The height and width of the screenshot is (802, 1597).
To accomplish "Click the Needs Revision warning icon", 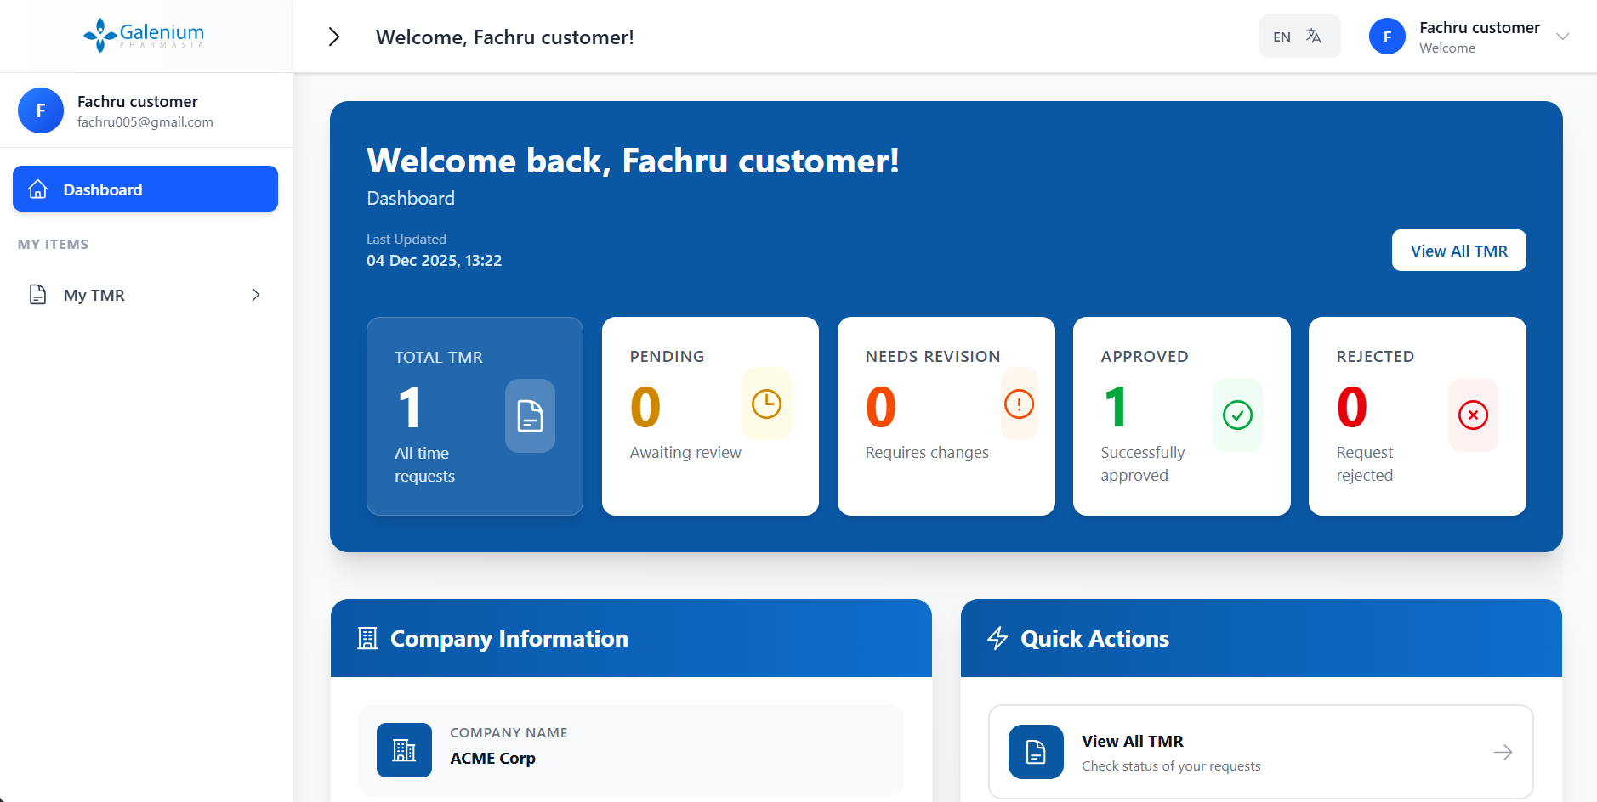I will pyautogui.click(x=1019, y=404).
